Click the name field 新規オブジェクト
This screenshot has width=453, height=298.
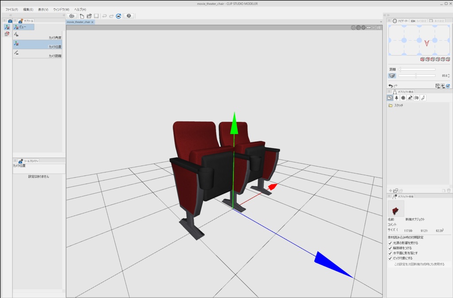click(x=415, y=219)
